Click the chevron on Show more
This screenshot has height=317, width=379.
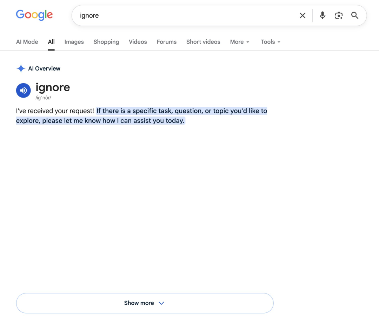tap(161, 303)
